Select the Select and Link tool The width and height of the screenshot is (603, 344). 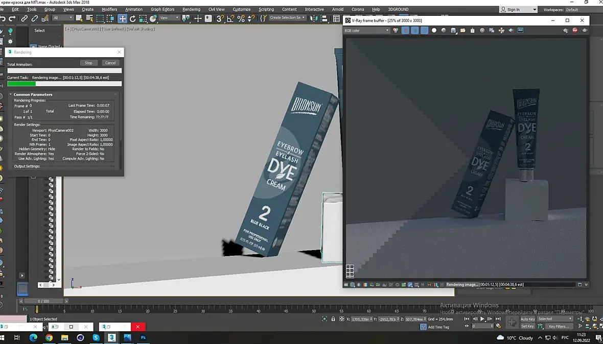click(x=24, y=18)
